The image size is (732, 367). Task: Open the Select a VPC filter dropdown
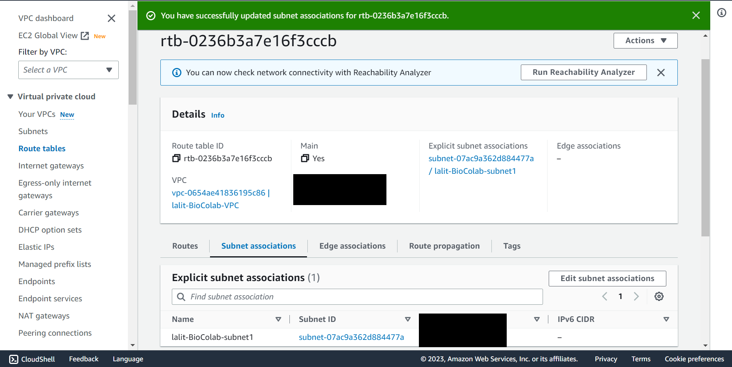68,70
